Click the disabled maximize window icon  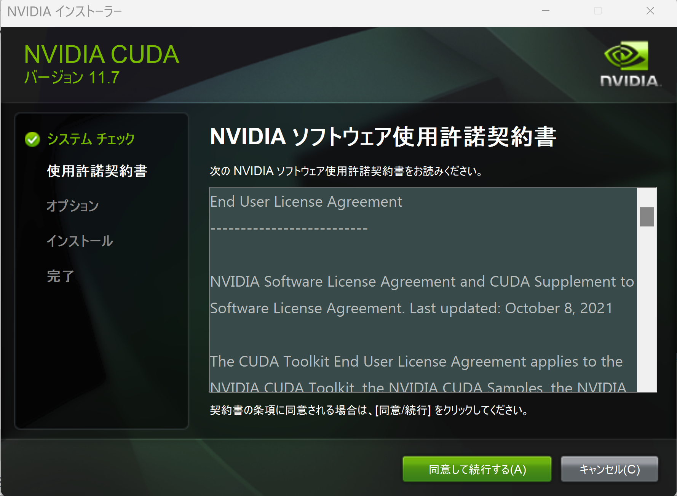[598, 11]
